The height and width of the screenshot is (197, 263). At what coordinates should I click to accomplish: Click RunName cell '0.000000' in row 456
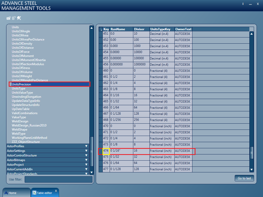pyautogui.click(x=121, y=64)
